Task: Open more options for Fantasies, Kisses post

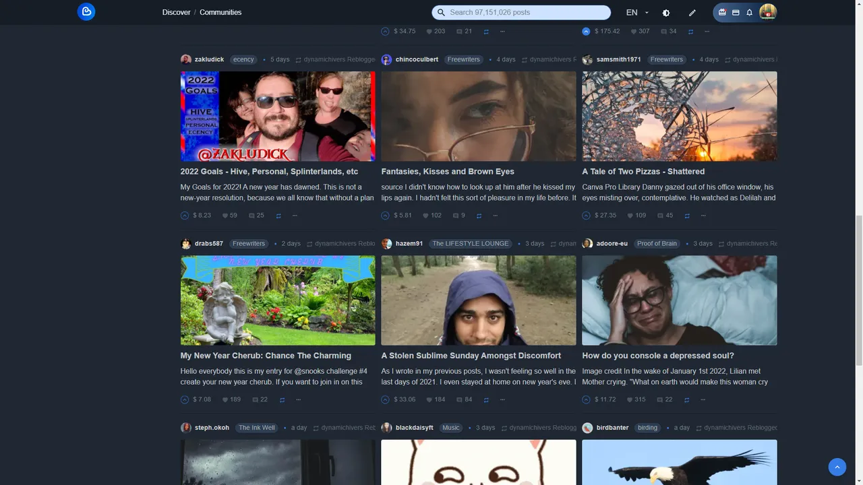Action: 496,216
